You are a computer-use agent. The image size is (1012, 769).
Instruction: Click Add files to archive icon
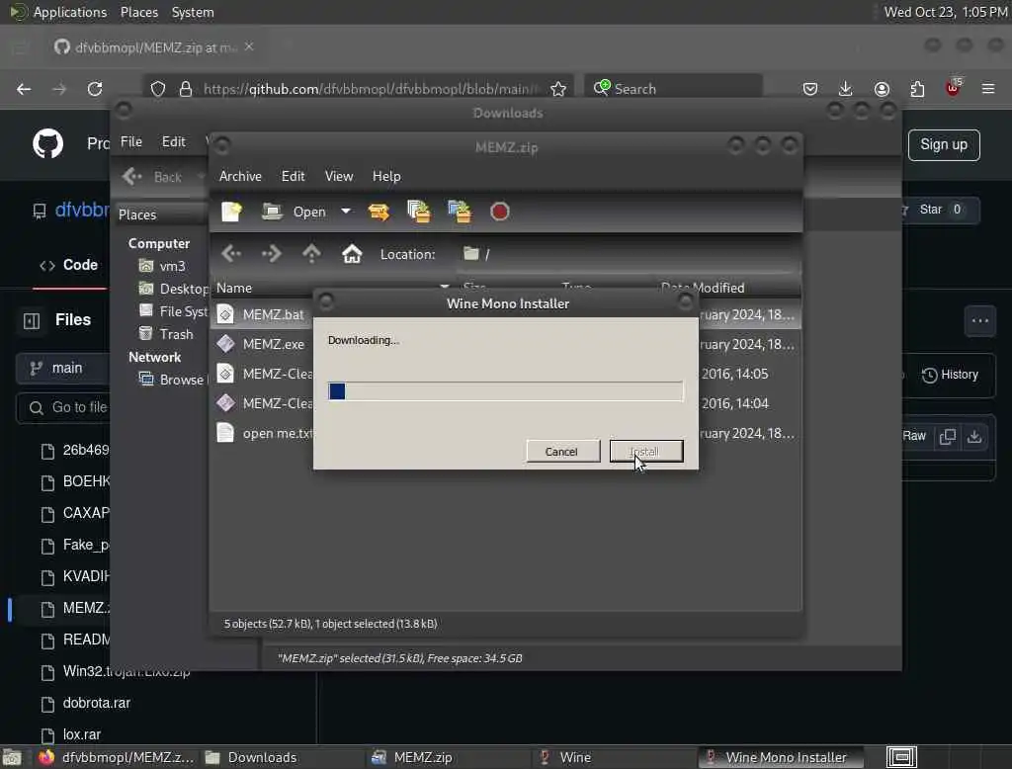point(419,212)
